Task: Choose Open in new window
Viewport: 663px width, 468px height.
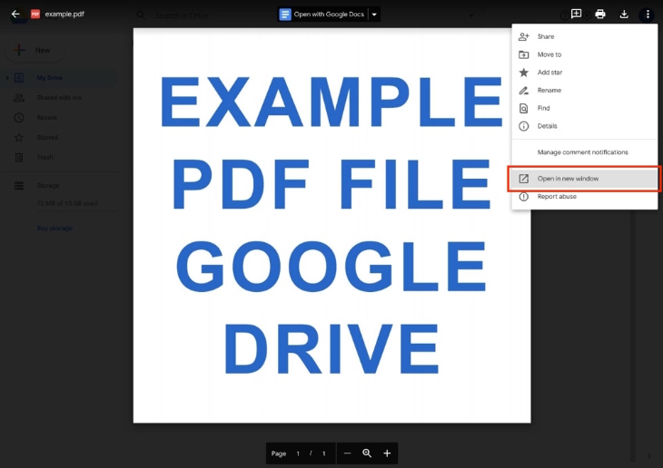Action: click(x=584, y=179)
